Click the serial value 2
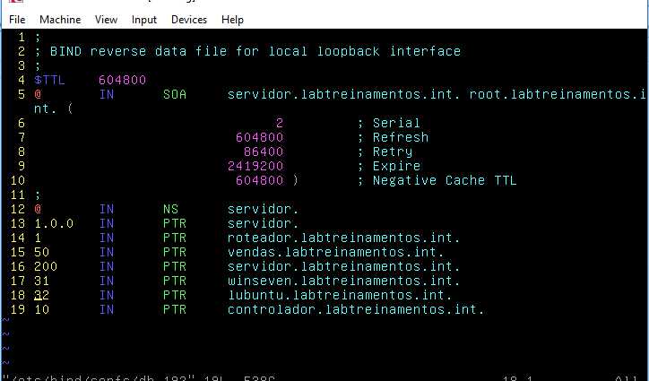 280,123
